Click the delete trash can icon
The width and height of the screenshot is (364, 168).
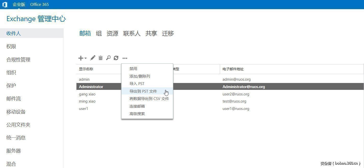[101, 58]
